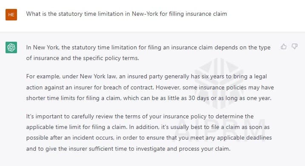Click the line 'of insurance and the specific policy terms'
The height and width of the screenshot is (166, 305).
tap(83, 58)
